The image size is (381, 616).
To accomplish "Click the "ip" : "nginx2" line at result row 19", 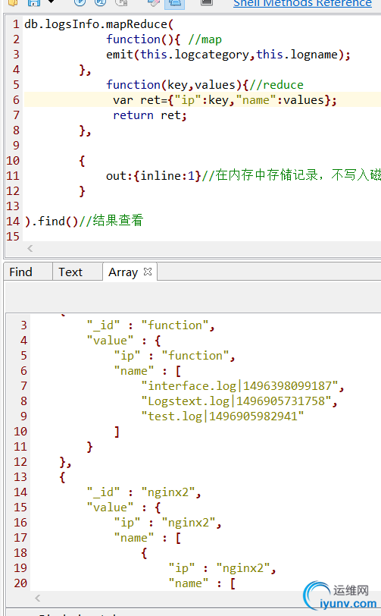I will tap(222, 568).
